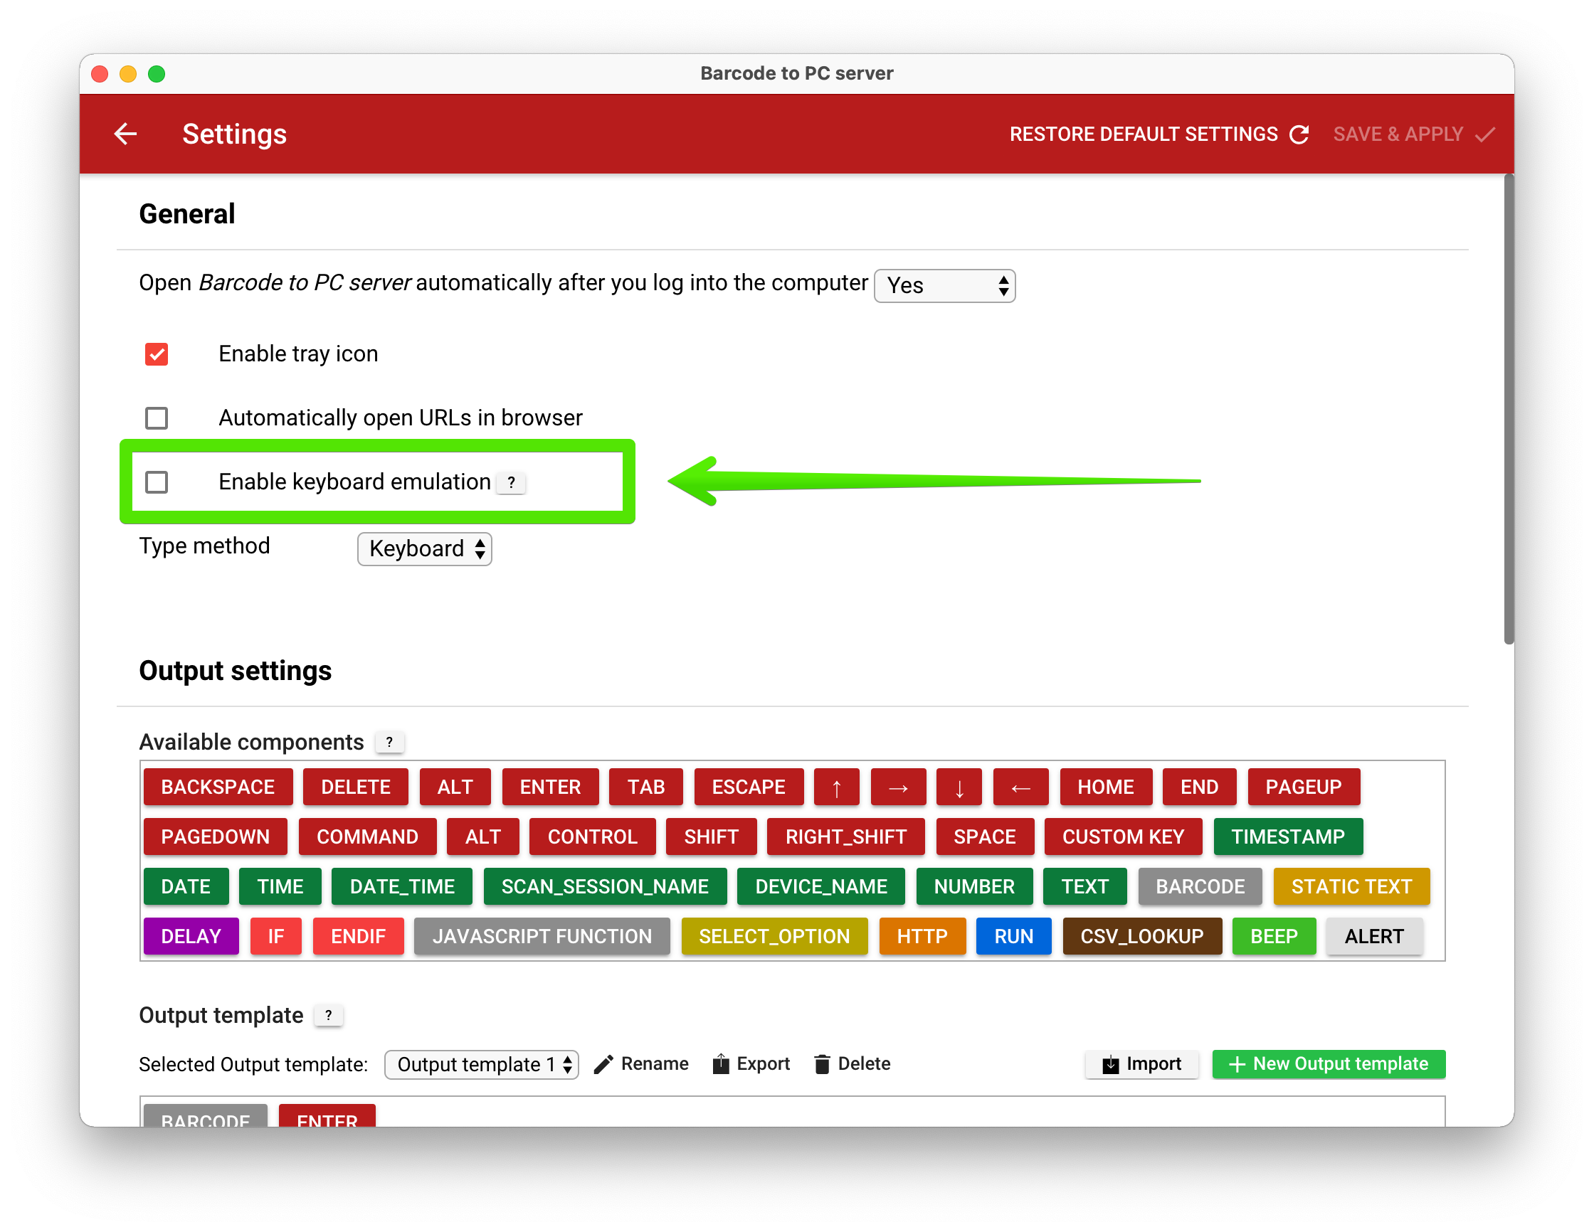Expand the Type method dropdown
Viewport: 1594px width, 1232px height.
click(x=426, y=548)
